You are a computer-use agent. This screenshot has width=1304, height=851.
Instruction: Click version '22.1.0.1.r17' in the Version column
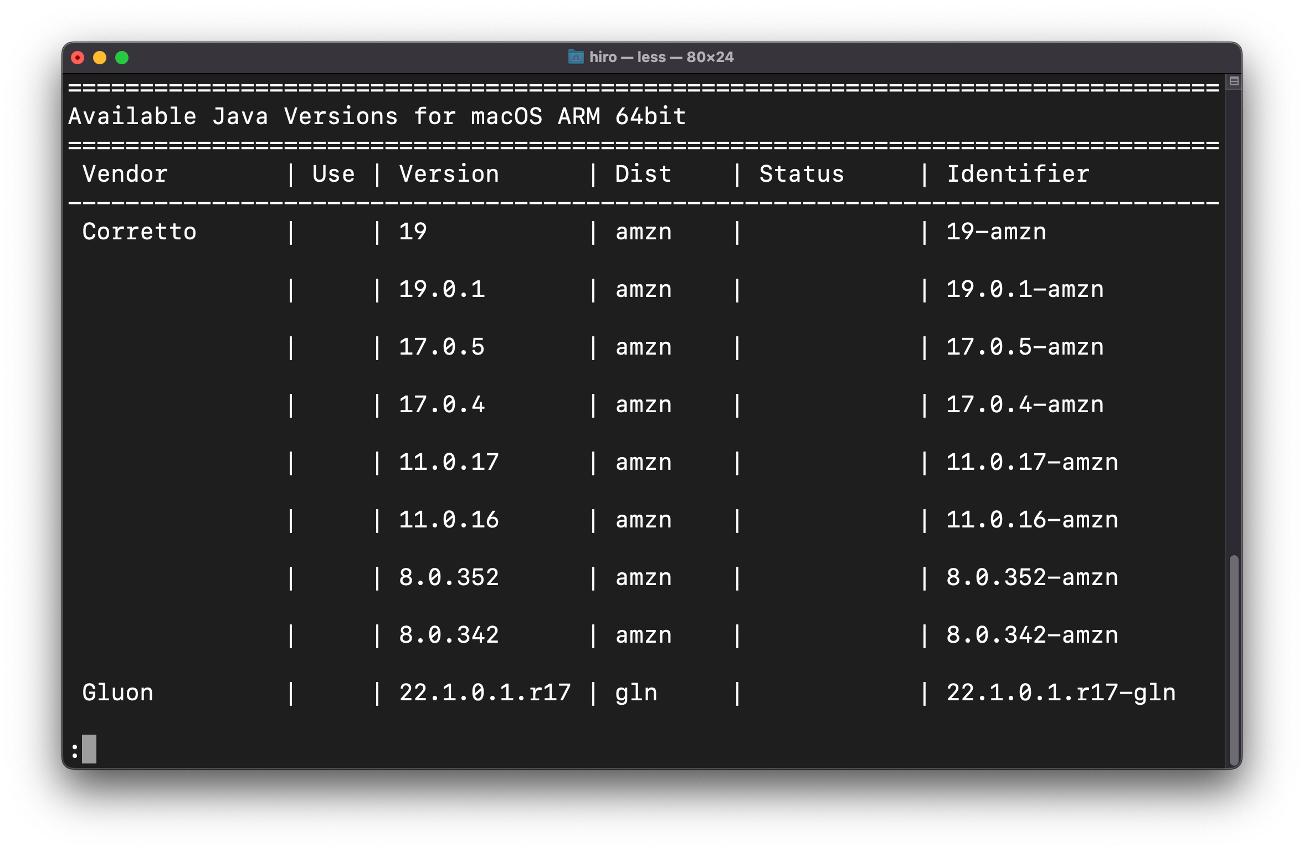tap(485, 693)
